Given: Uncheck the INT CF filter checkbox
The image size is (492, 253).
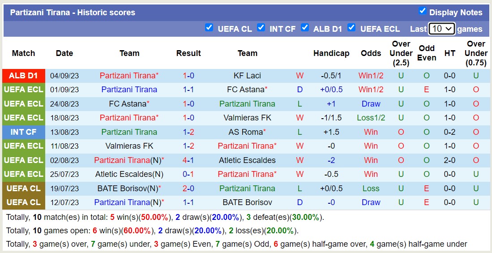Looking at the screenshot, I should tap(261, 28).
